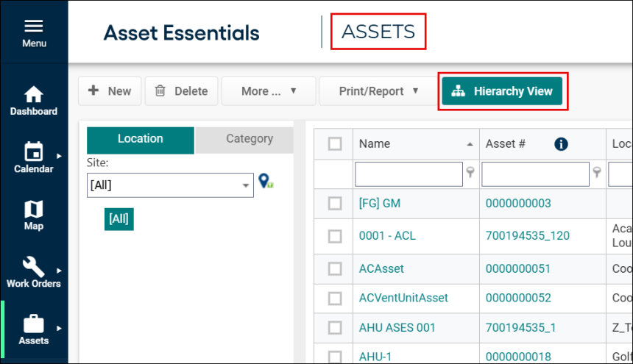Click the Asset # info icon
Viewport: 633px width, 364px height.
pos(561,144)
